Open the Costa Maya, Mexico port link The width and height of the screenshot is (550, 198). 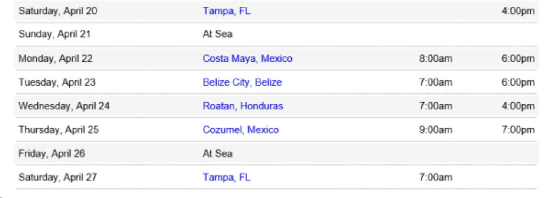[247, 59]
